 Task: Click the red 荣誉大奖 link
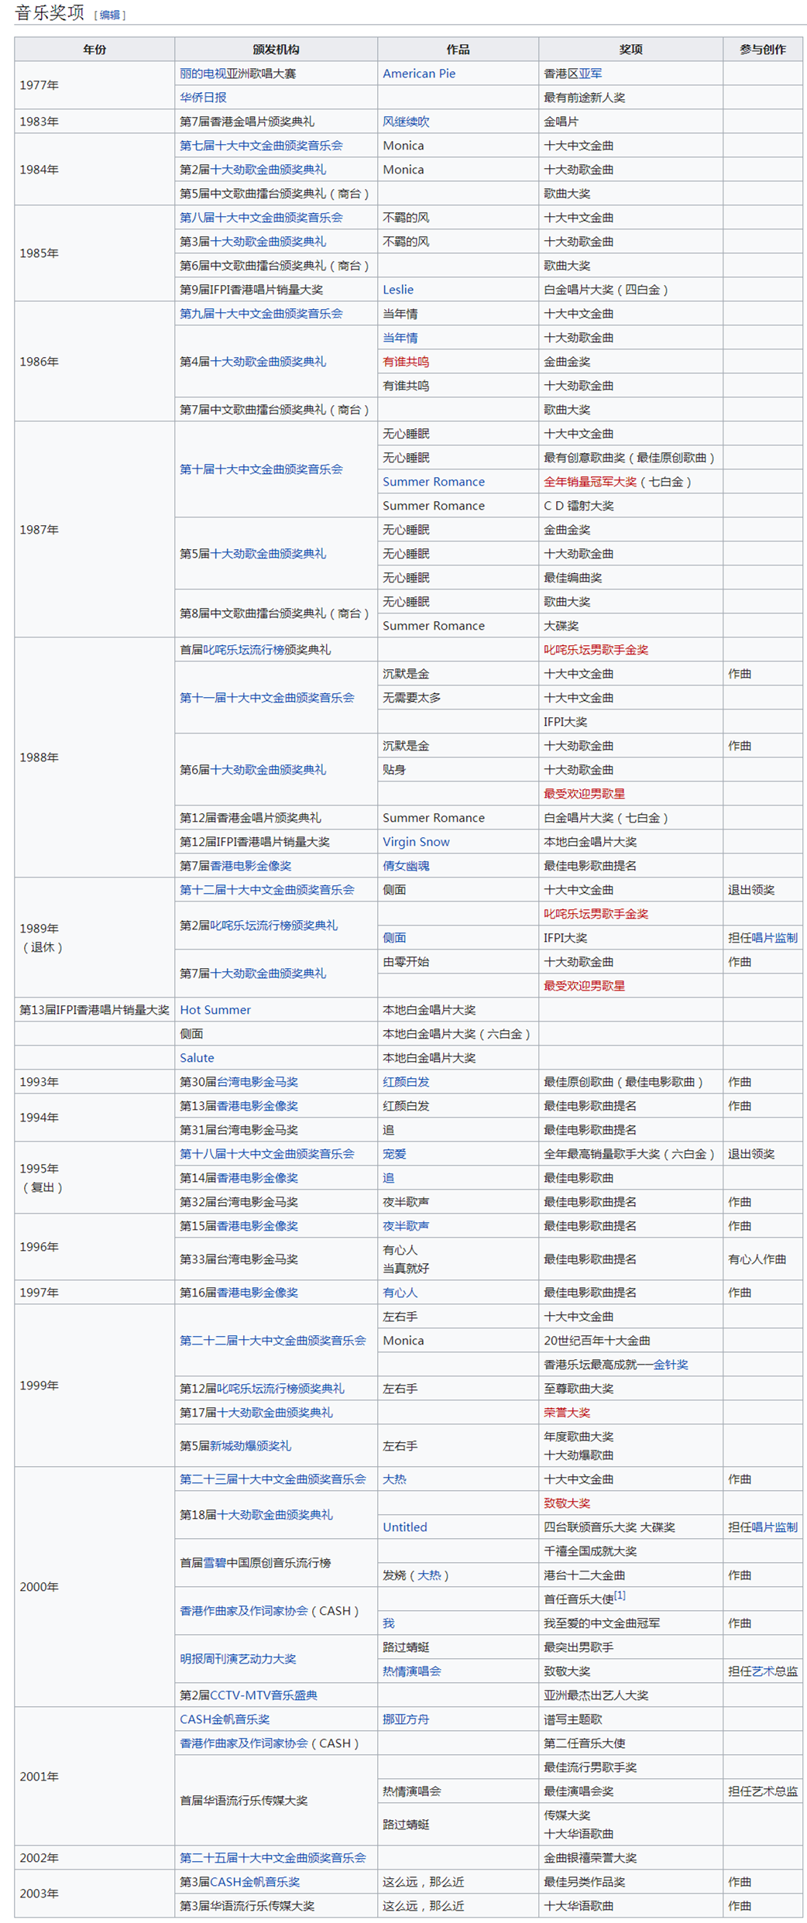click(567, 1413)
